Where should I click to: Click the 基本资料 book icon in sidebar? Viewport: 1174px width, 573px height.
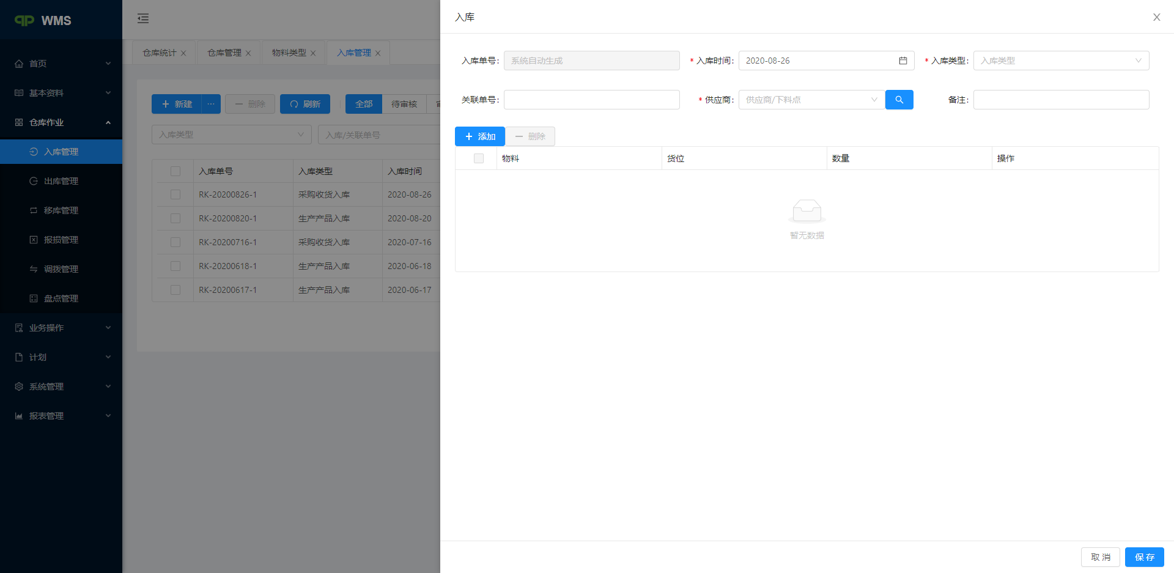19,93
